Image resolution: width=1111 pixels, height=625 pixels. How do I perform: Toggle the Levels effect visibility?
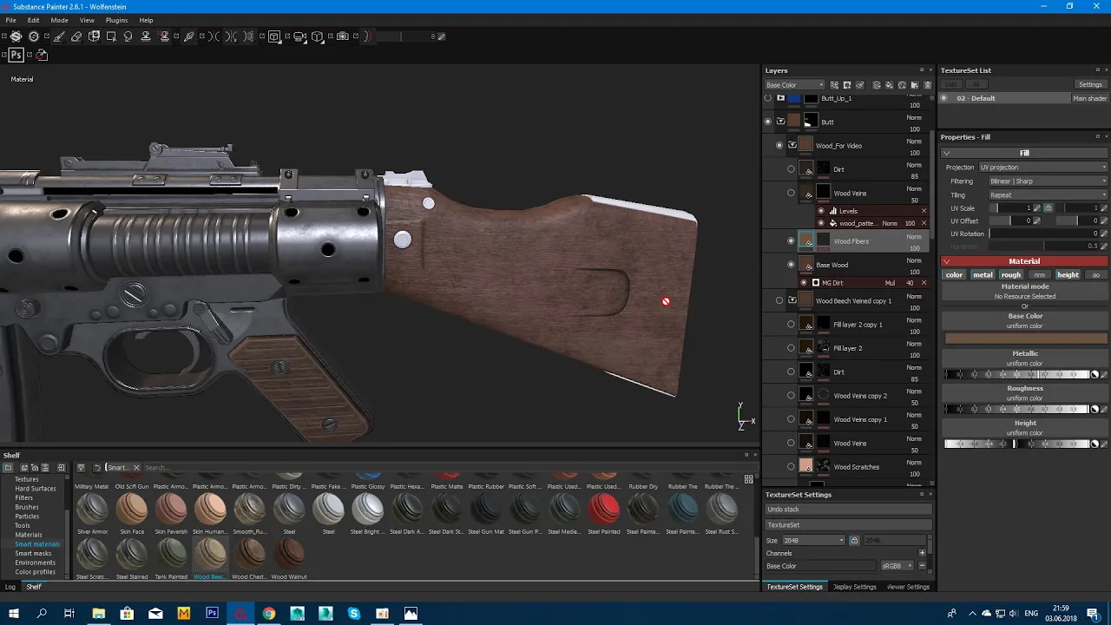coord(821,211)
